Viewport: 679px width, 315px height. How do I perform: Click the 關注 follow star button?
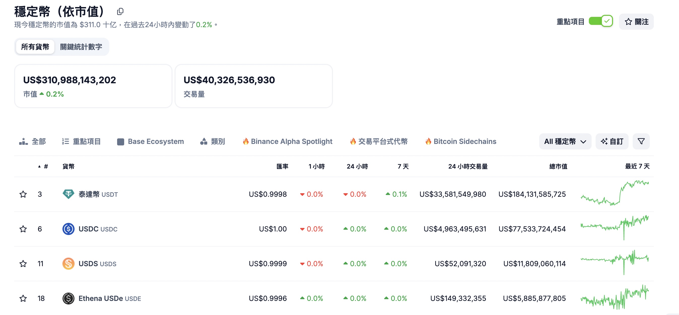[x=636, y=22]
